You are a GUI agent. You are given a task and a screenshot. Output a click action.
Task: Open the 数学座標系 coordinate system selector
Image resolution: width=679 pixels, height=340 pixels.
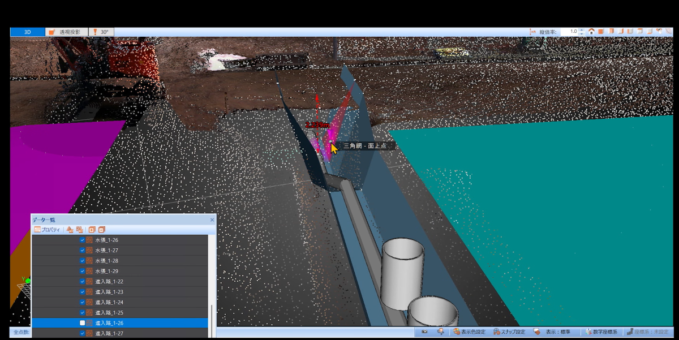pos(601,332)
